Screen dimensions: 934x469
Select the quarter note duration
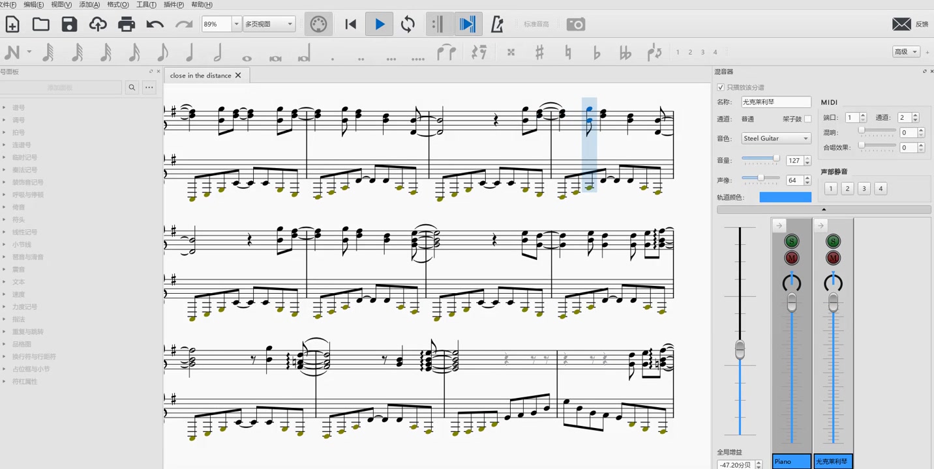click(189, 52)
